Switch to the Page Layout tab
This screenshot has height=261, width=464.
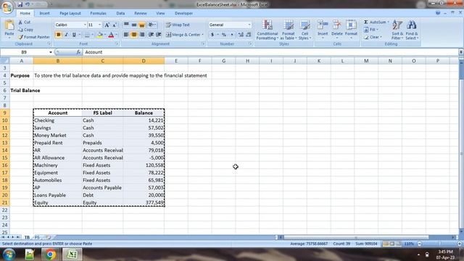[70, 13]
